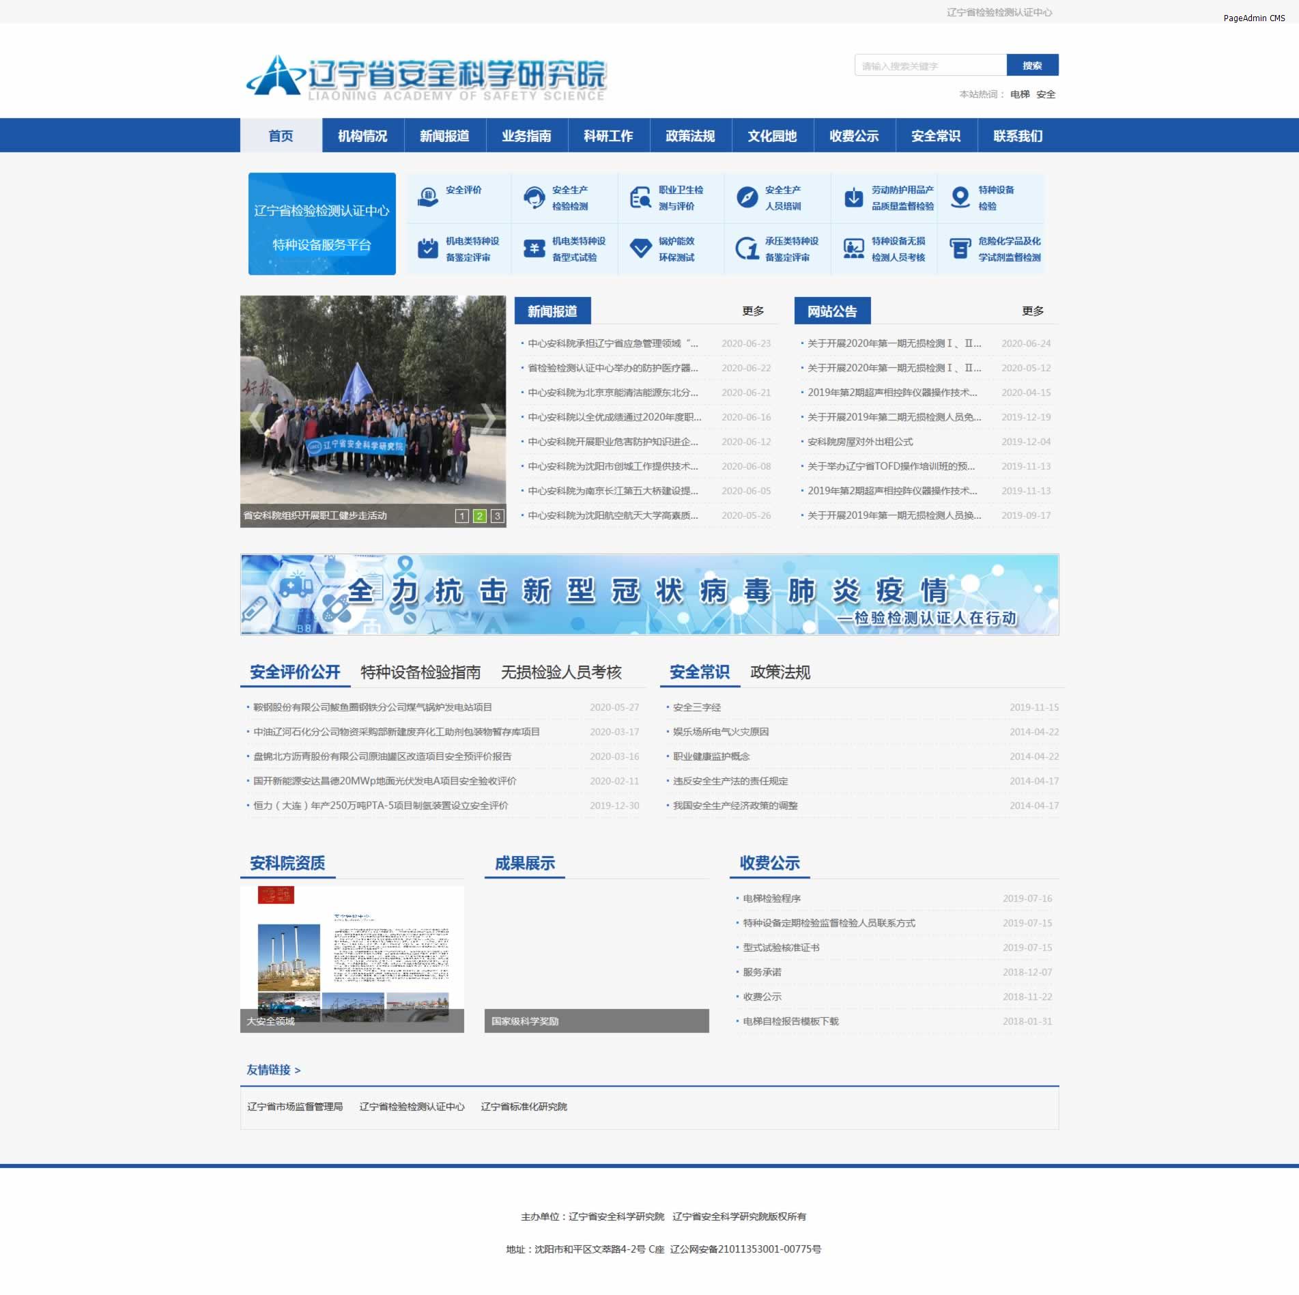Click the 机电类特种设备鉴定评审 calendar icon
The width and height of the screenshot is (1299, 1295).
coord(427,248)
